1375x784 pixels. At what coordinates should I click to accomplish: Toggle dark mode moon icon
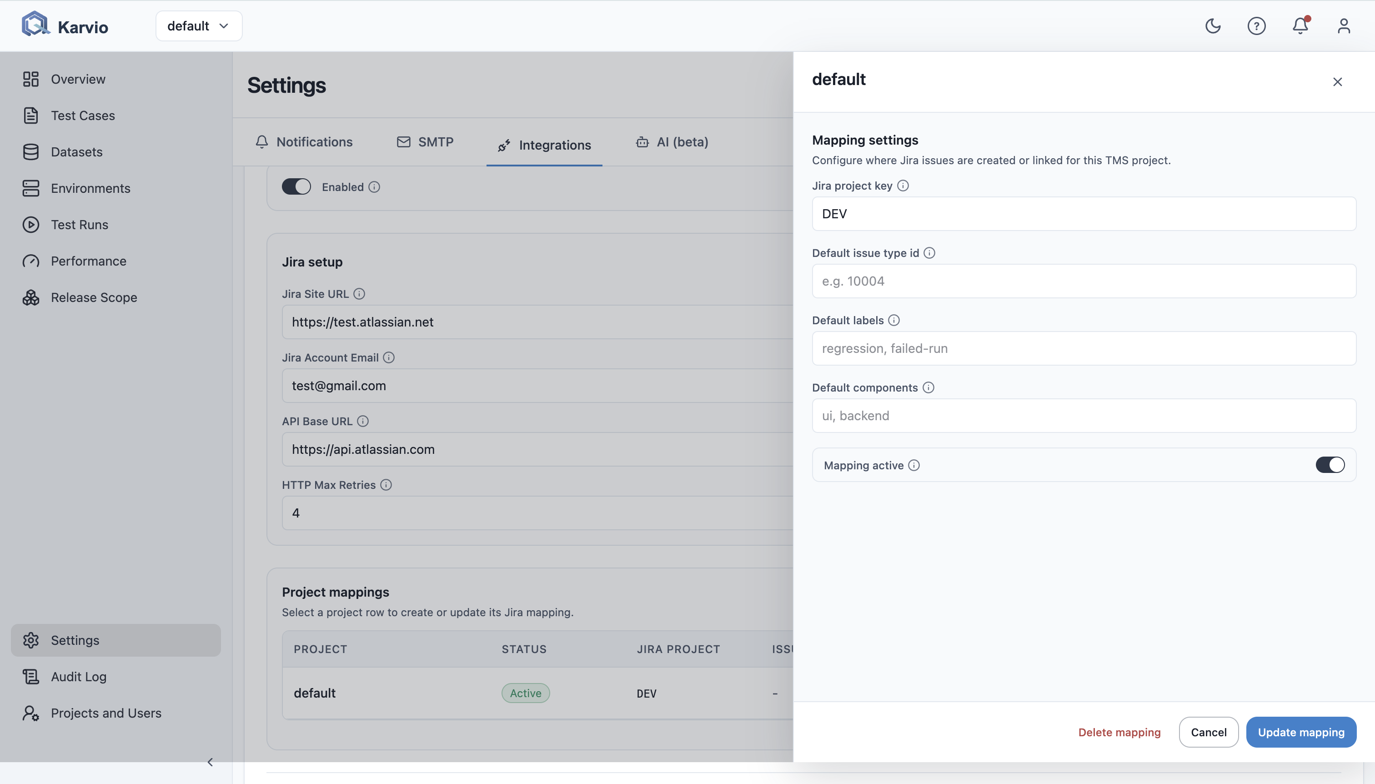coord(1212,26)
